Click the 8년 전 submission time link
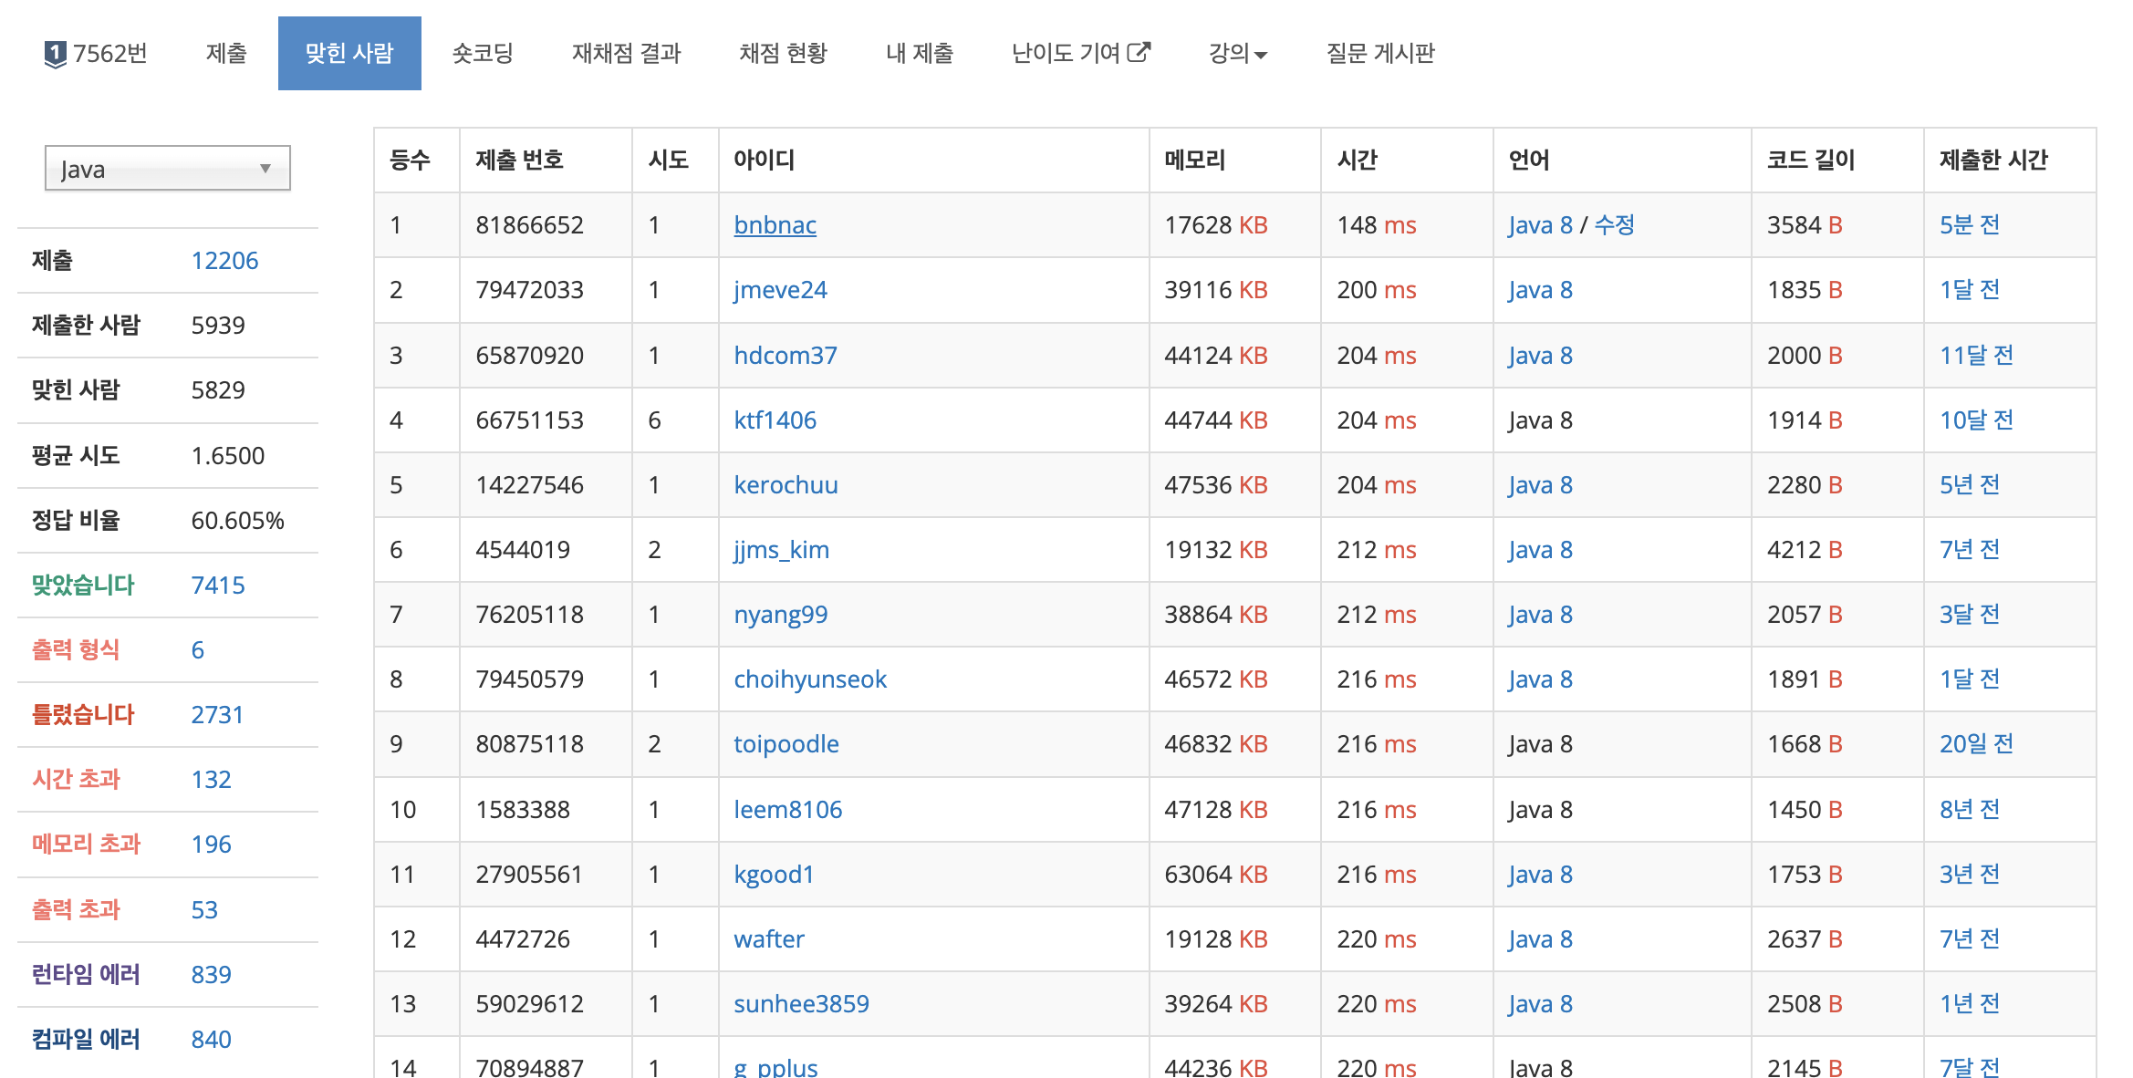 pyautogui.click(x=1970, y=810)
